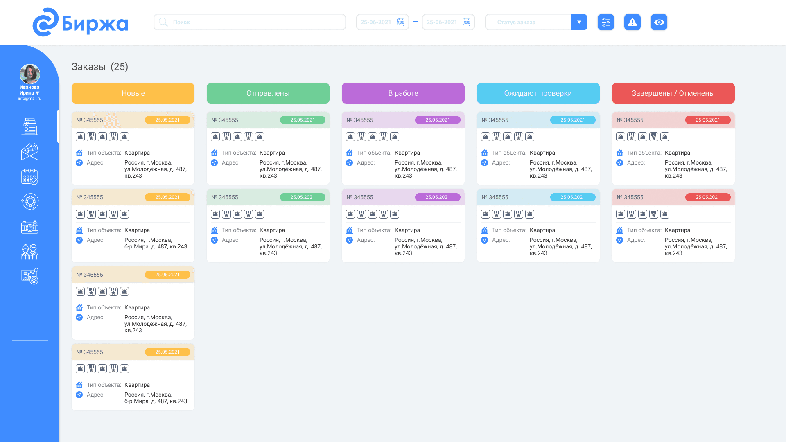Click the end date field 25-06-2021
This screenshot has width=786, height=442.
pos(448,22)
